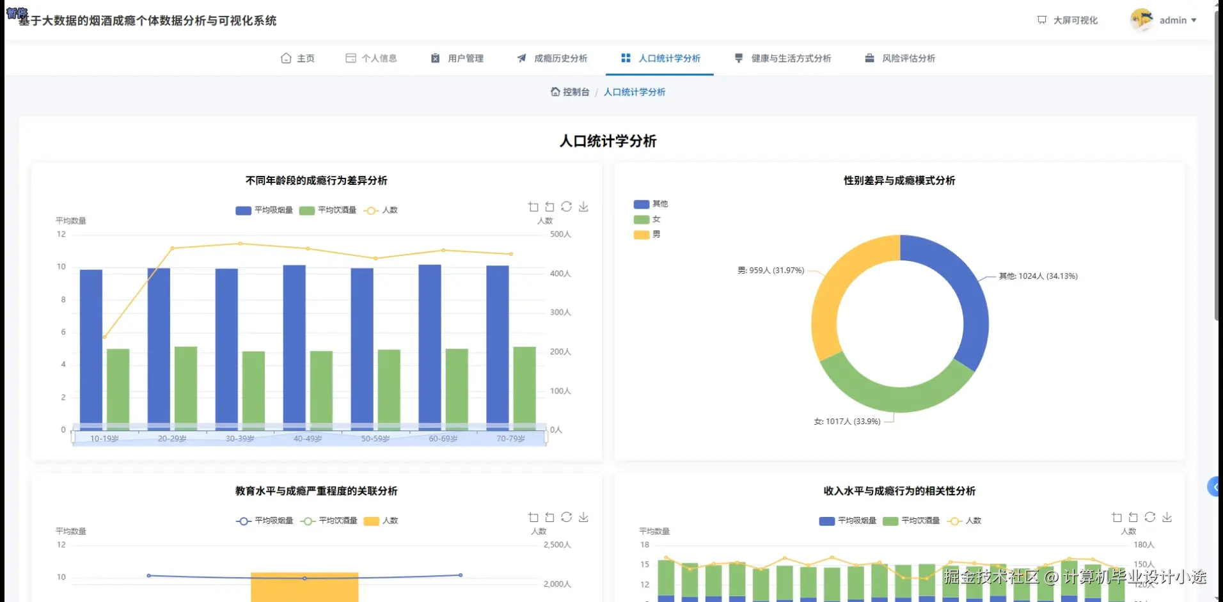Screen dimensions: 1223x602
Task: Click 人口统计学分析 breadcrumb item
Action: (635, 92)
